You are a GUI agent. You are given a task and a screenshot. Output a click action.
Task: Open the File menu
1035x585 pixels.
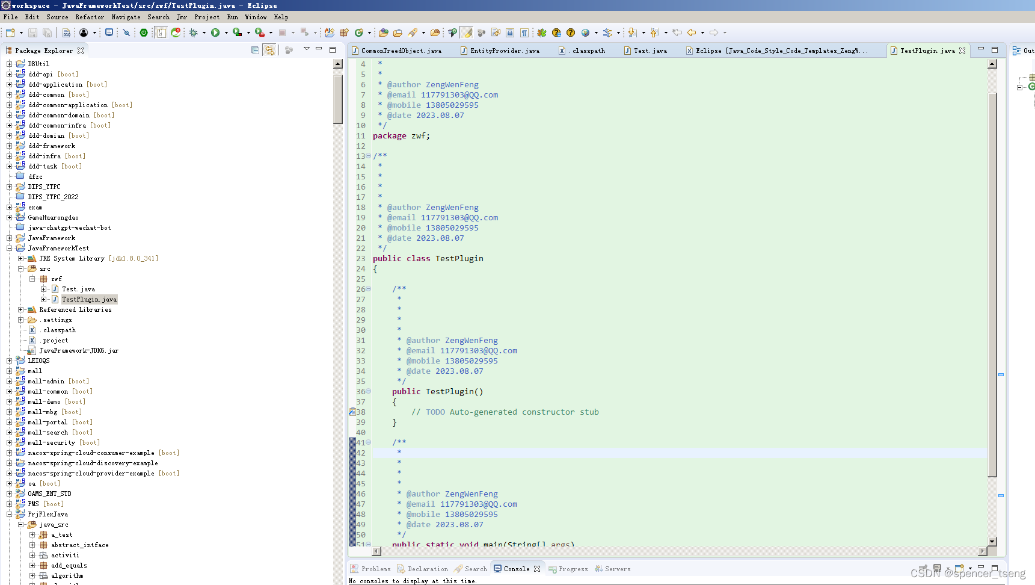coord(10,17)
